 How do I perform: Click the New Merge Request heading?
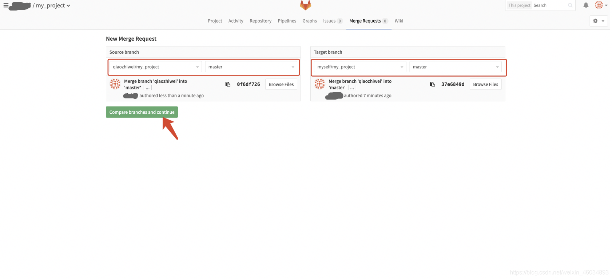131,39
